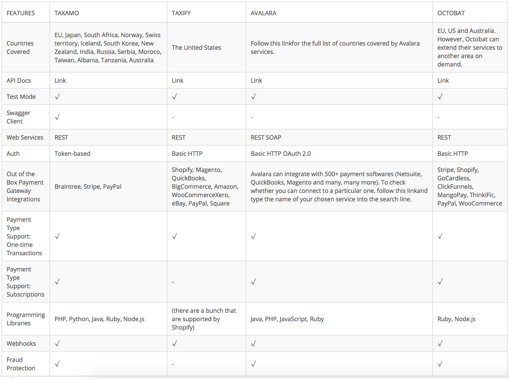Viewport: 509px width, 379px height.
Task: Click Taxify's Webhooks checkmark
Action: [x=174, y=343]
